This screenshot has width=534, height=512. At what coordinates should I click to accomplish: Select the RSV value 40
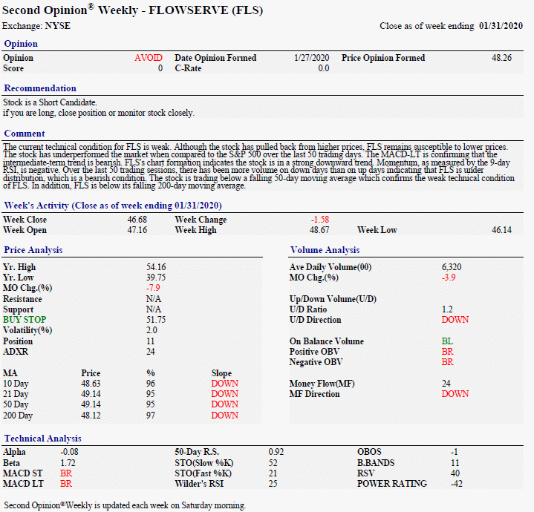coord(455,473)
